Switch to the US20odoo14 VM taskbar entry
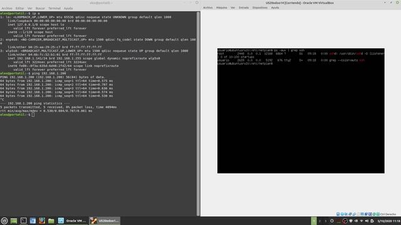401x225 pixels. coord(105,221)
